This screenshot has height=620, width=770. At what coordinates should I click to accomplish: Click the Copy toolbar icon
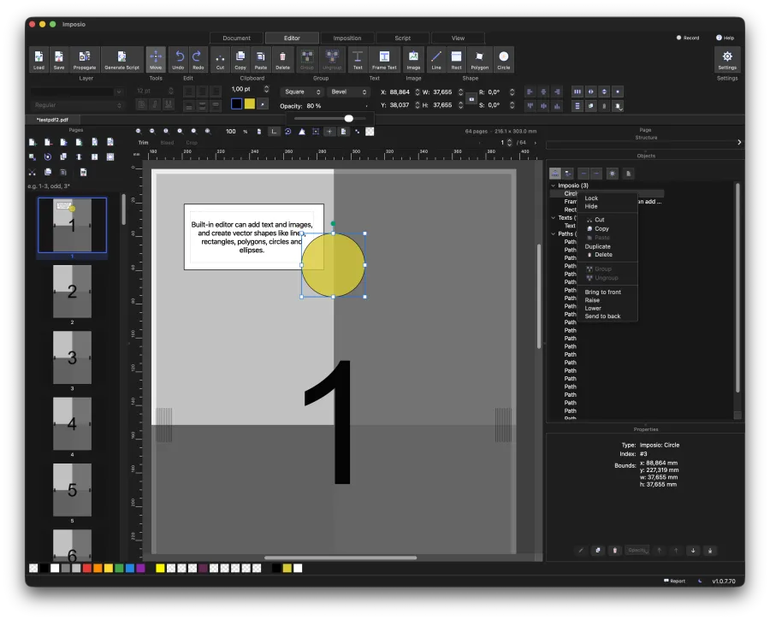point(240,60)
